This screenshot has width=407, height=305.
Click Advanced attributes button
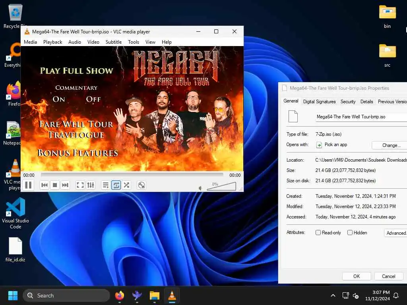click(x=395, y=233)
